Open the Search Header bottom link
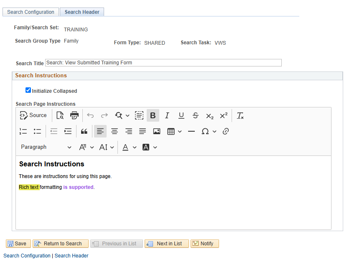 point(71,256)
